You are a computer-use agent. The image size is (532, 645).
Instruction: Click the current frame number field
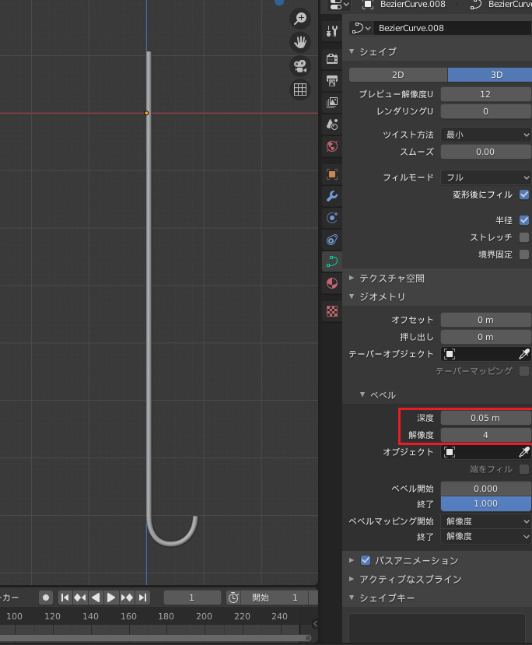pos(192,598)
